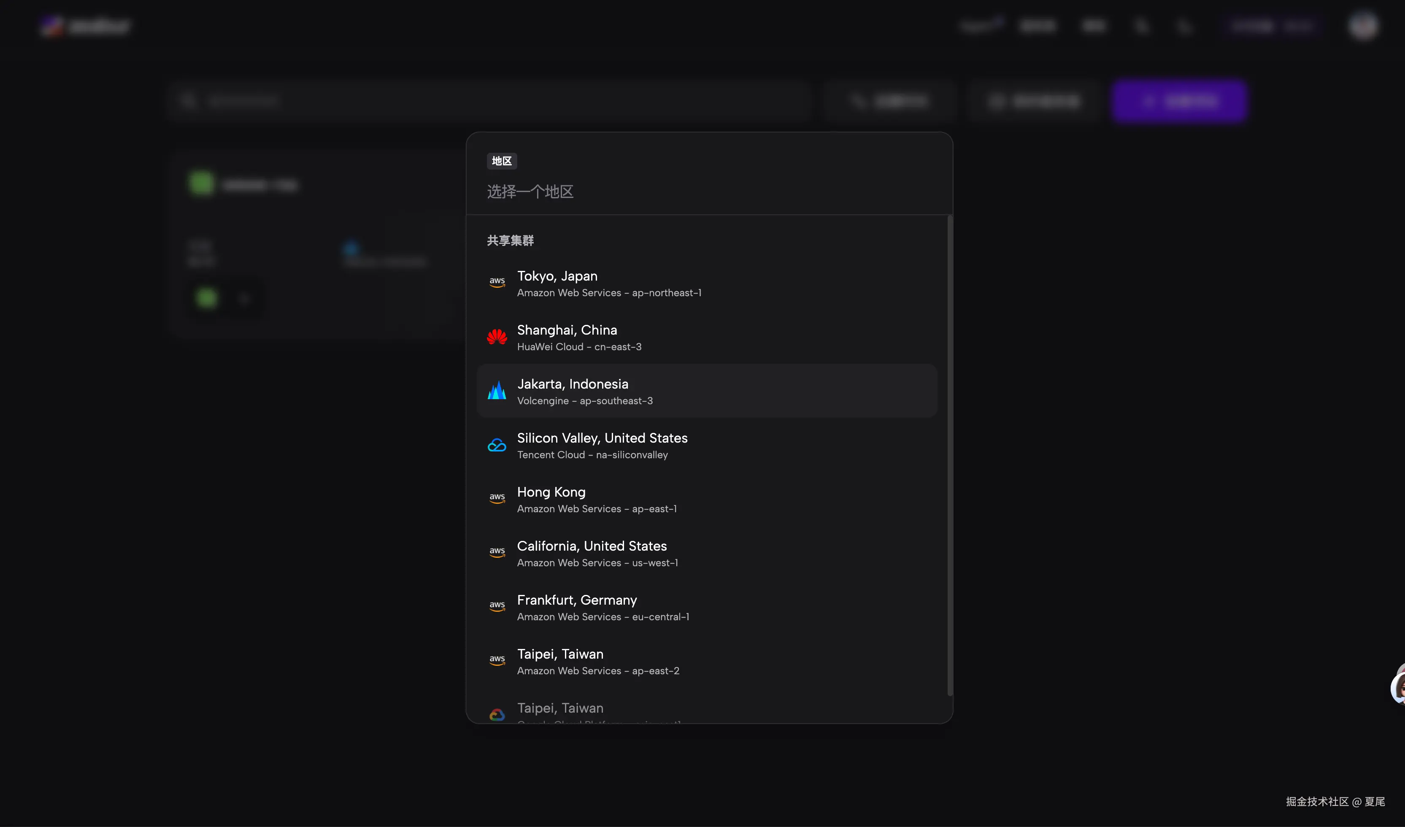Image resolution: width=1405 pixels, height=827 pixels.
Task: Click the Huawei Cloud logo for Shanghai
Action: 497,337
